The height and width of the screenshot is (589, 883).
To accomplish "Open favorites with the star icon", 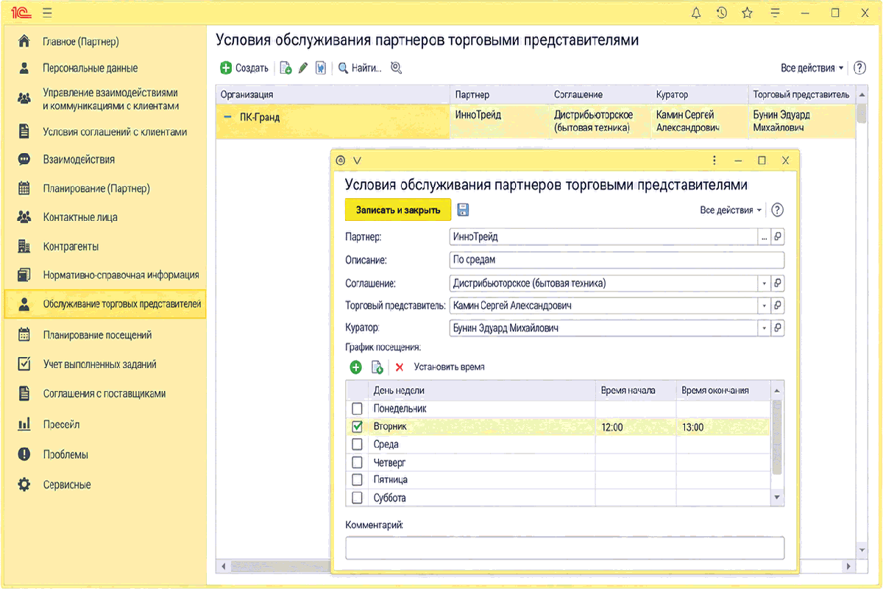I will tap(748, 13).
